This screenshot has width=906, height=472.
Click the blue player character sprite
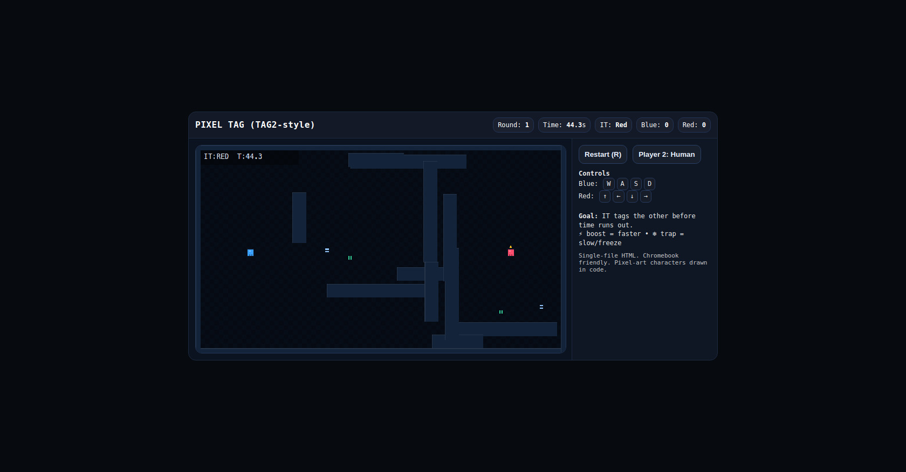pos(250,253)
